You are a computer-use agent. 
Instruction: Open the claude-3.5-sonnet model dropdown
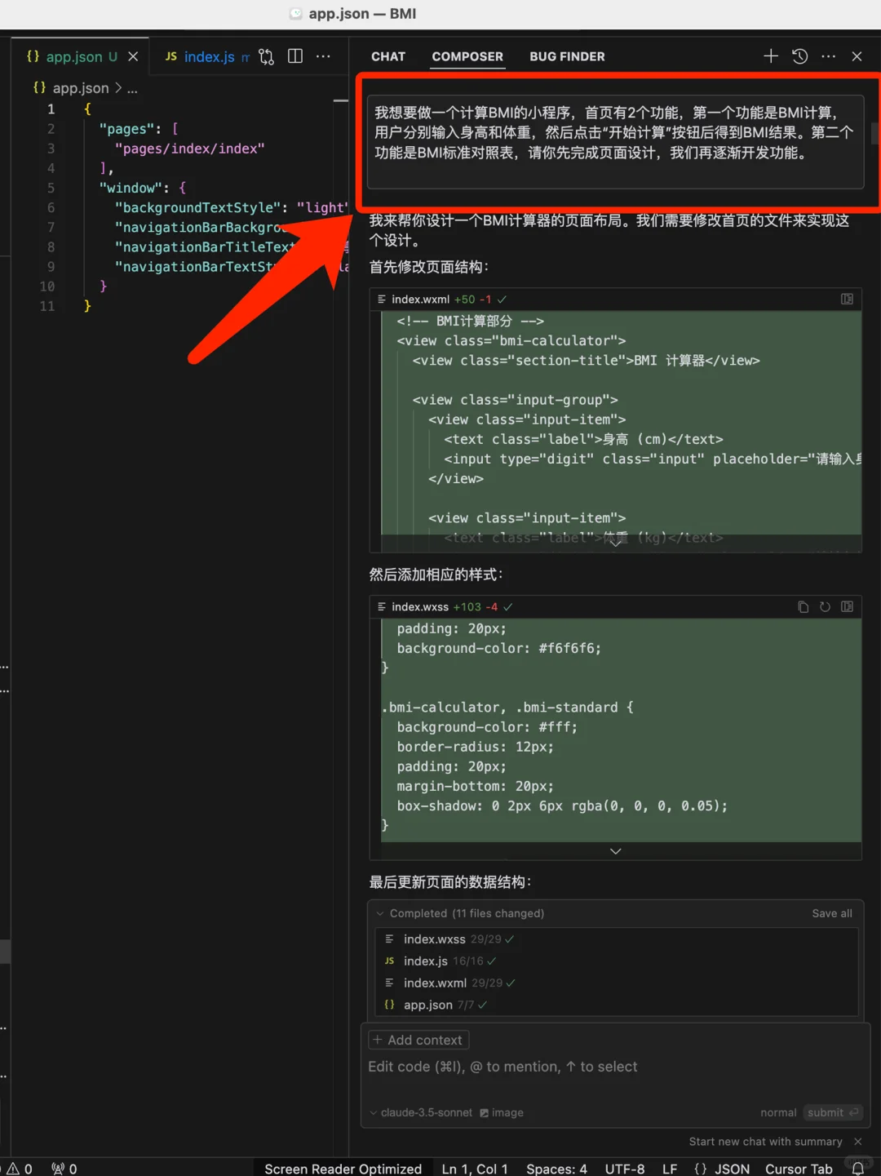pos(421,1112)
